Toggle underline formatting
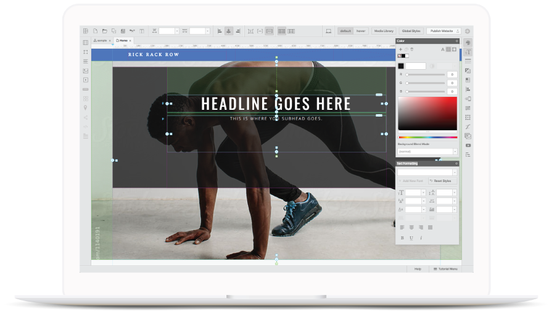Image resolution: width=549 pixels, height=319 pixels. click(x=411, y=238)
